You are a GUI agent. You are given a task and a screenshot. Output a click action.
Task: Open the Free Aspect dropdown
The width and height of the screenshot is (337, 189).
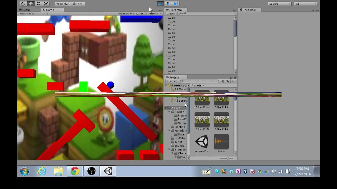tap(34, 14)
